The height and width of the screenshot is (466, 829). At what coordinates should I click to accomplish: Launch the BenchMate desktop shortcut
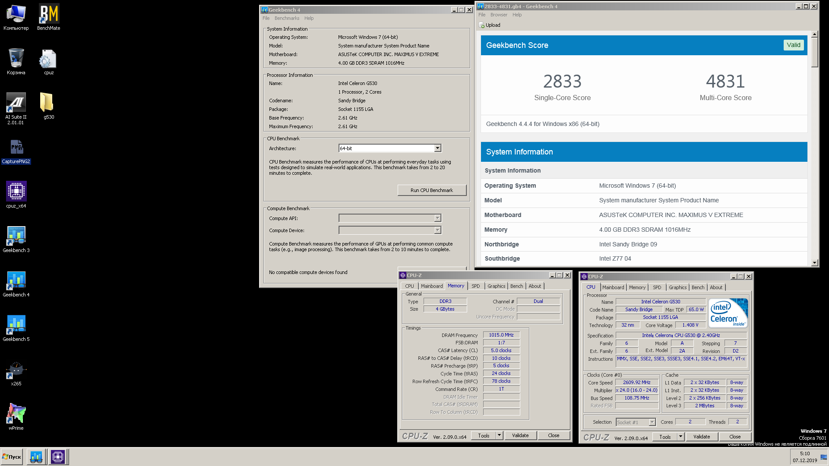49,17
